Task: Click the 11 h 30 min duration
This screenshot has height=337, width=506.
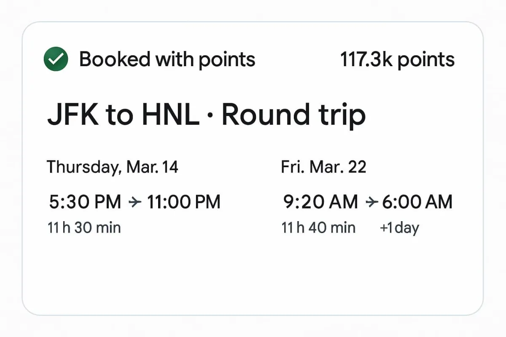Action: [84, 228]
